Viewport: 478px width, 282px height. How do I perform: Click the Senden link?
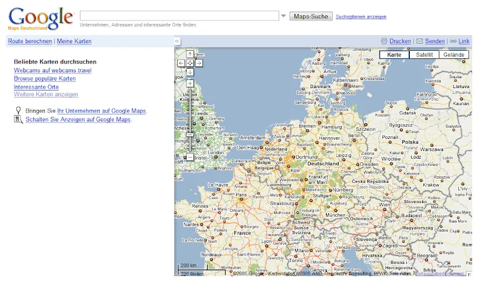coord(435,41)
